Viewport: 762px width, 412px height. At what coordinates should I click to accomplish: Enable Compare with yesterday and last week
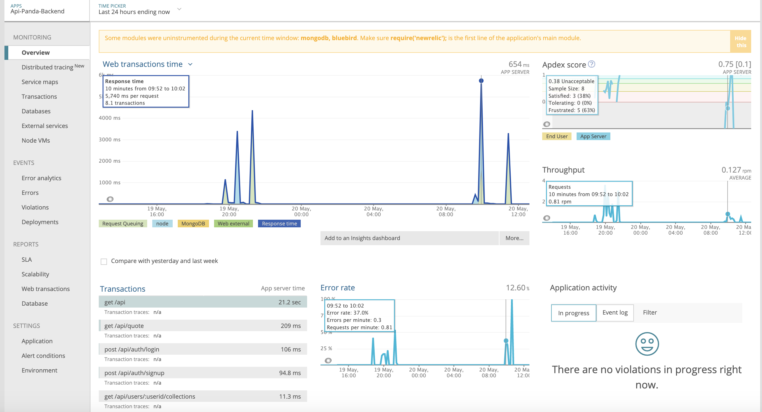point(103,261)
